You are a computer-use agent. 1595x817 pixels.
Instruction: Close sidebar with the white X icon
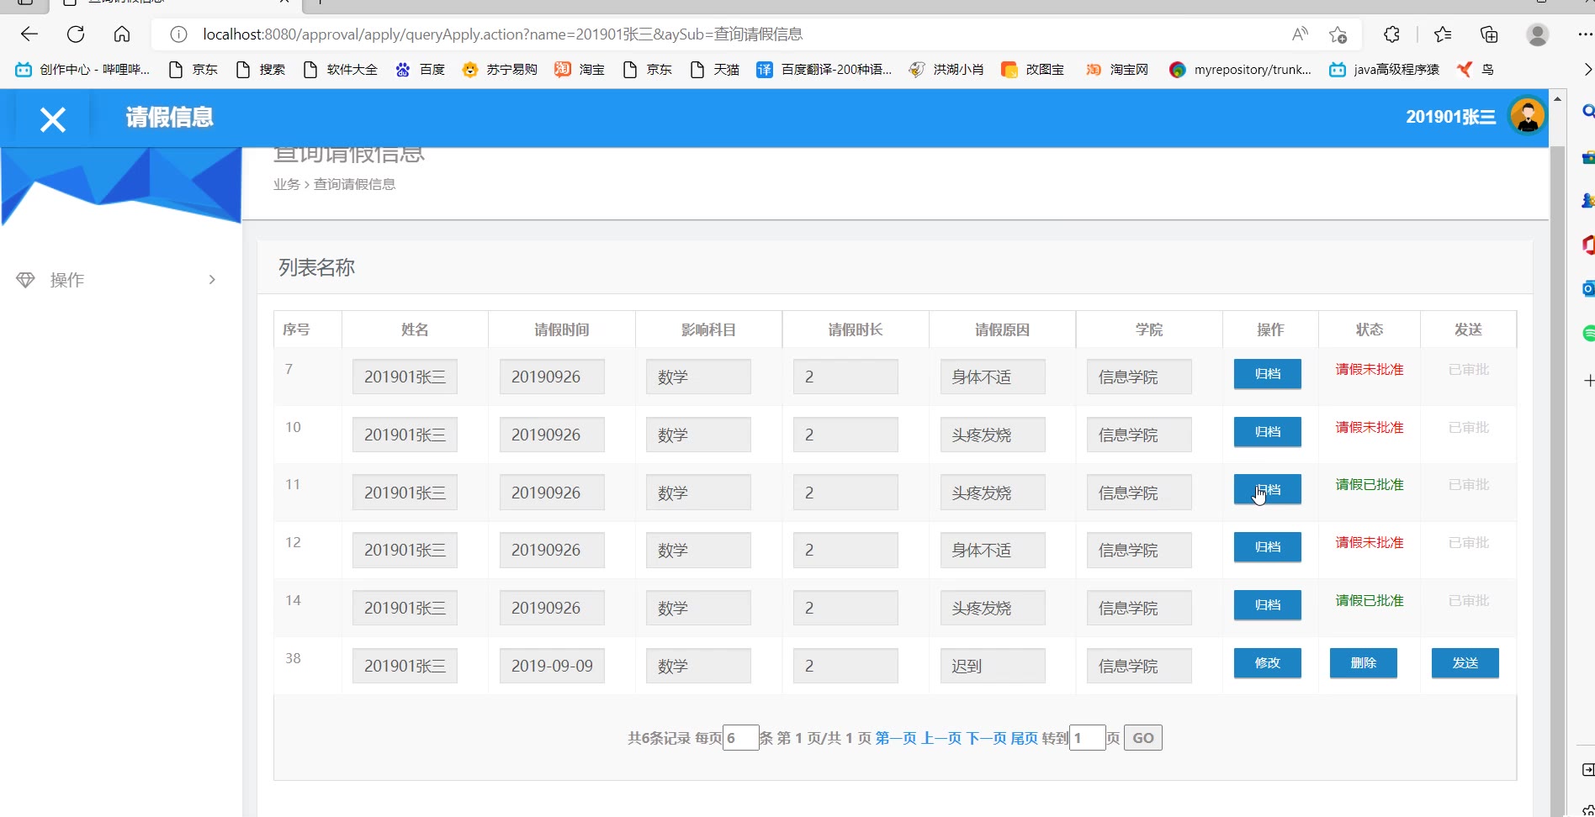(52, 119)
